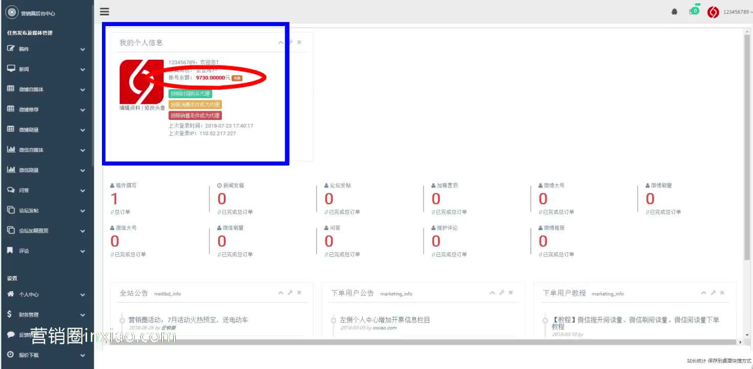
Task: Click the 按照销售条件成为代理 red button
Action: coord(195,116)
